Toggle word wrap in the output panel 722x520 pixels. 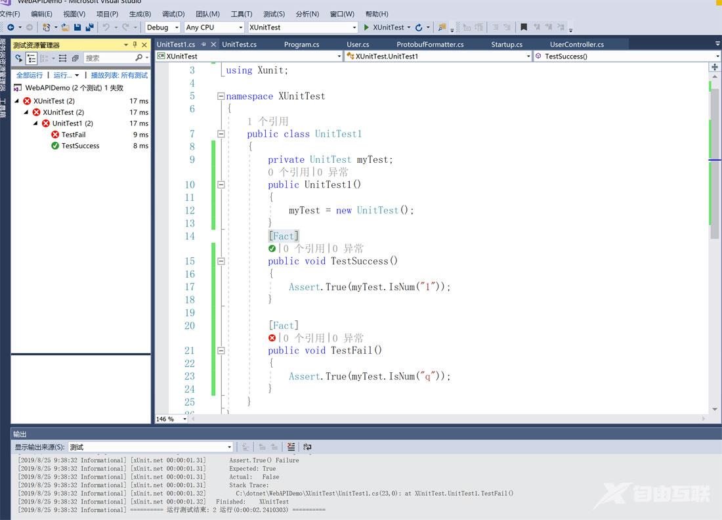(307, 447)
